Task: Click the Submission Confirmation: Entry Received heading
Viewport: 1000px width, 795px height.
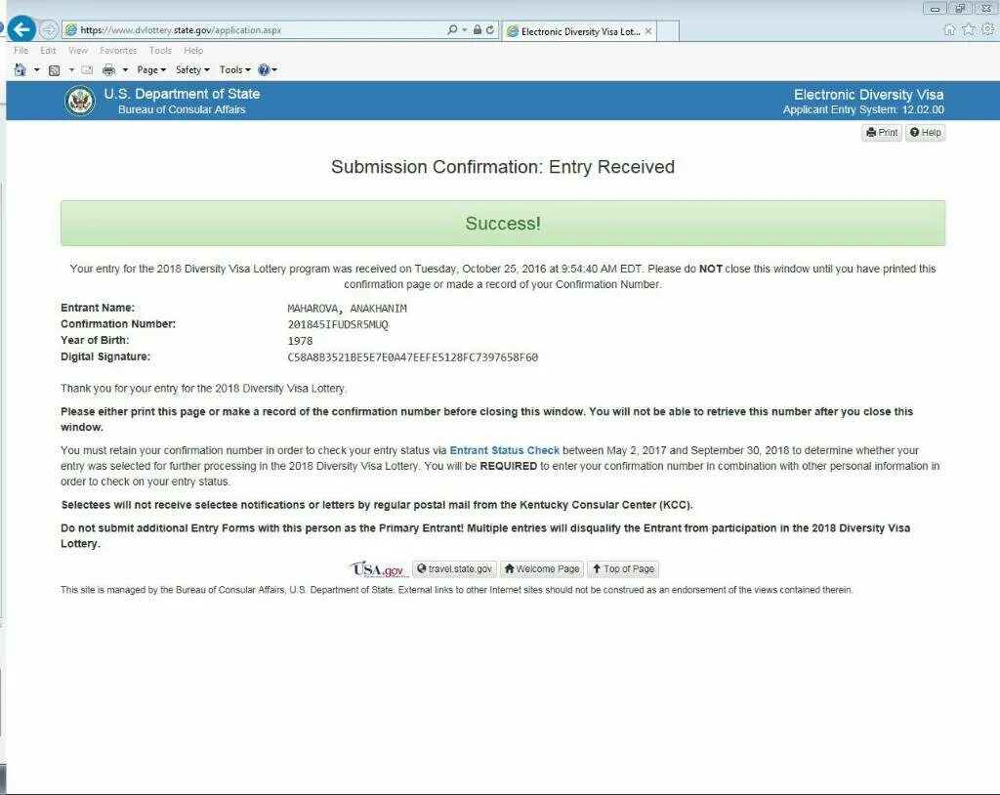Action: 503,167
